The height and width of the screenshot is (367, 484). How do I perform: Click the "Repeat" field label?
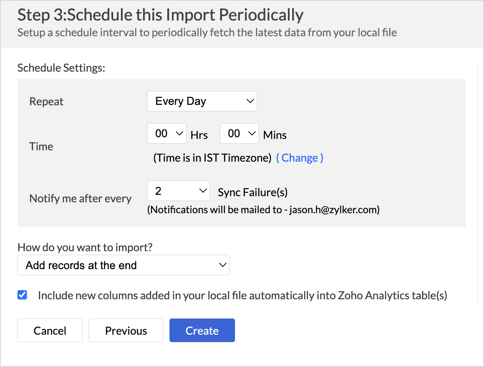coord(46,102)
